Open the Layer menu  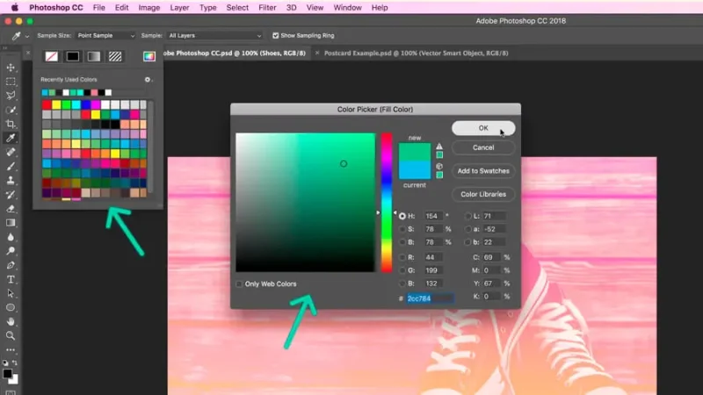(179, 8)
